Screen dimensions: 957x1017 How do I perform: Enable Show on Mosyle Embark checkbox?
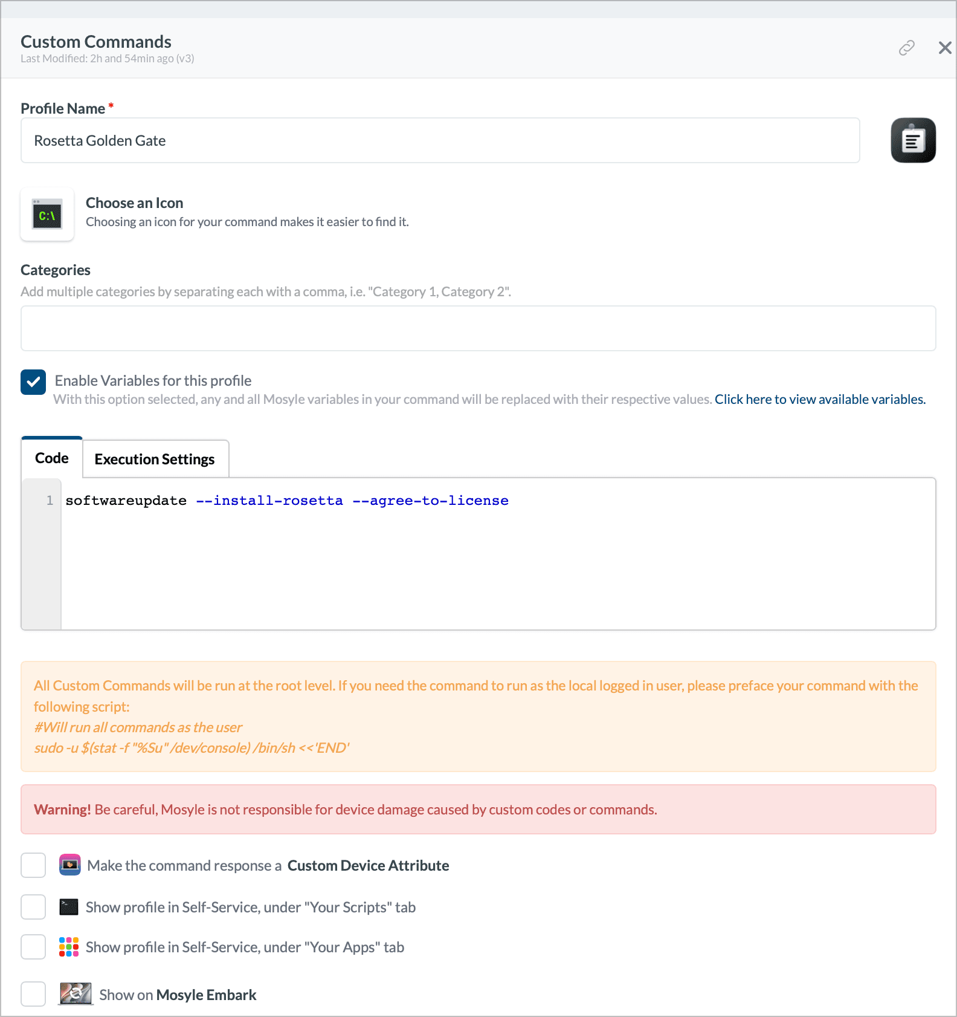point(33,994)
